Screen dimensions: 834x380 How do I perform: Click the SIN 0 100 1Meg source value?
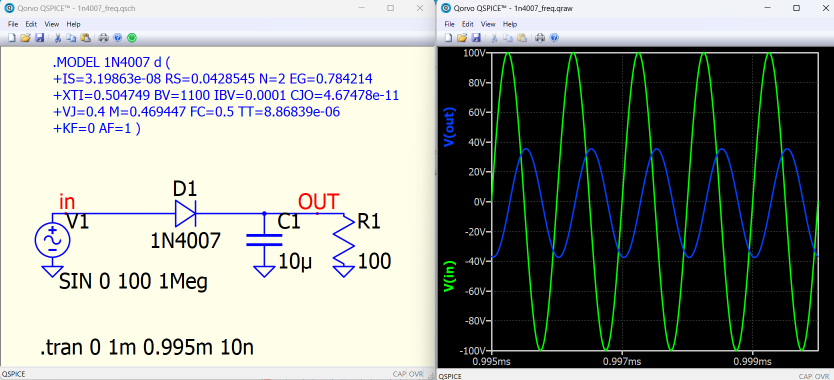pyautogui.click(x=133, y=281)
